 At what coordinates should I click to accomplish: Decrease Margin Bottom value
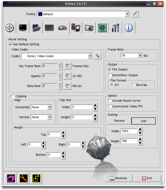pos(63,157)
